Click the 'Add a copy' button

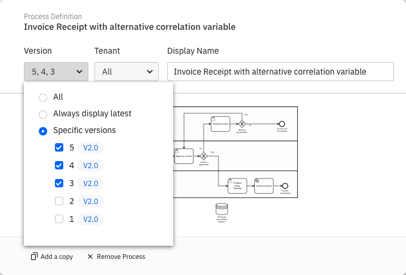point(52,257)
